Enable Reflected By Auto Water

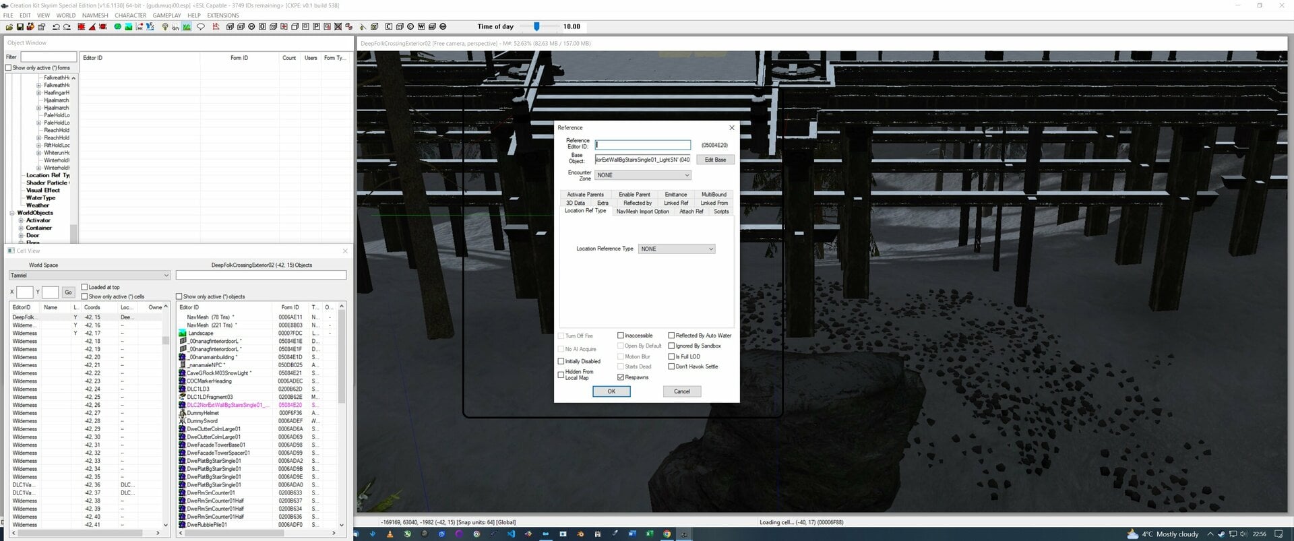pos(671,336)
